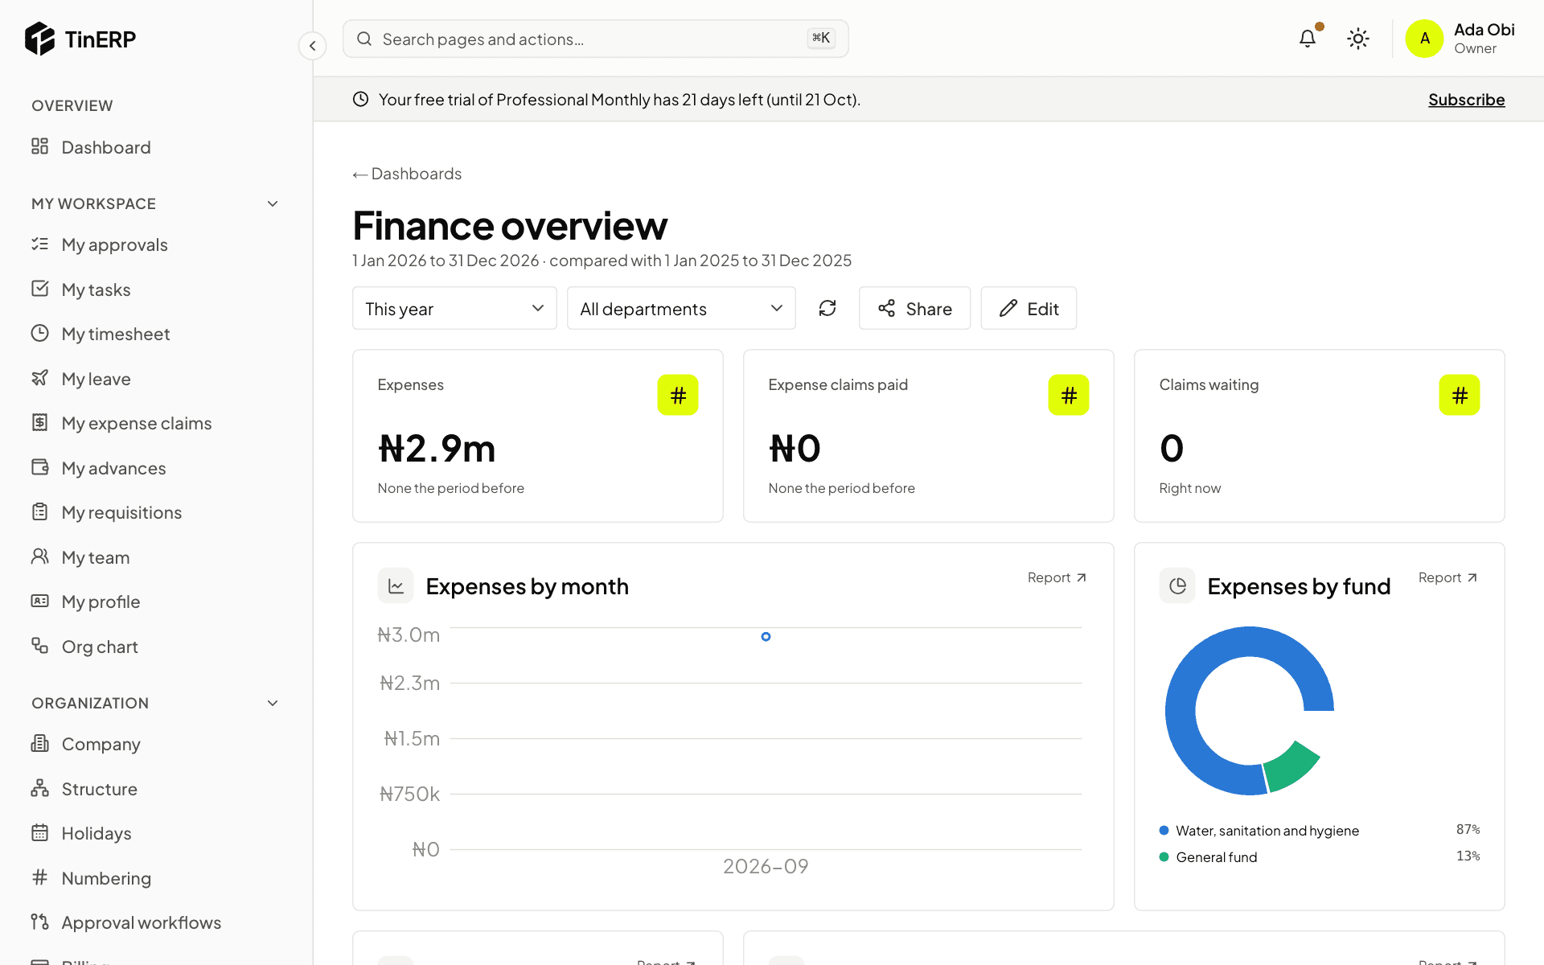Click the My leave airplane icon
Screen dimensions: 1544x965
[39, 378]
